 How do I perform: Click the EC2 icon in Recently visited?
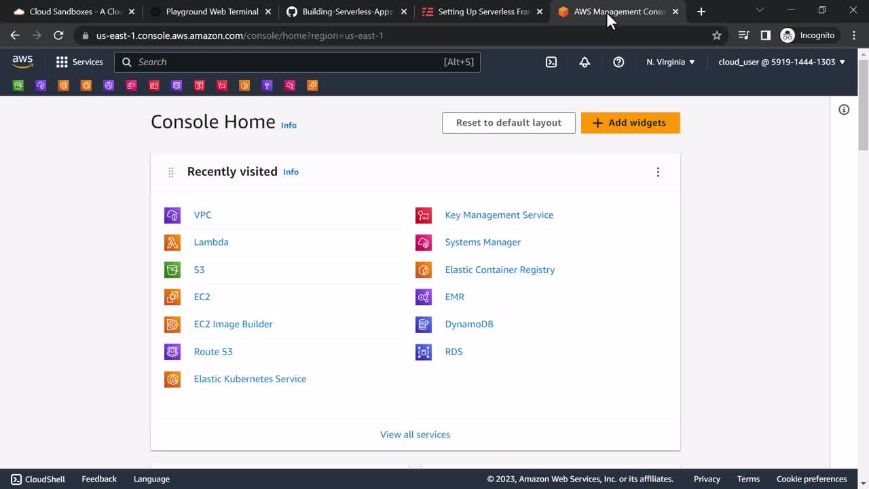(x=172, y=297)
